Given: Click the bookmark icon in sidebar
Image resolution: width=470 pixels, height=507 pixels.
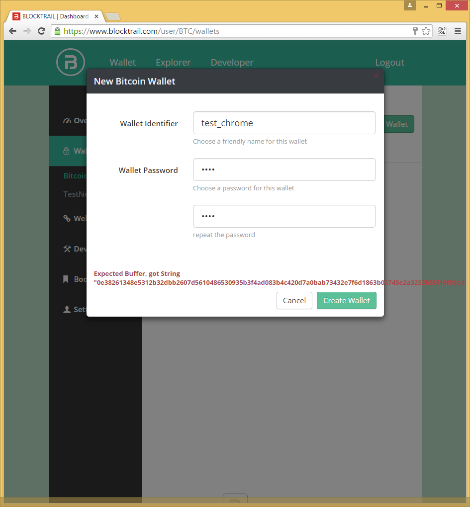Looking at the screenshot, I should [66, 279].
